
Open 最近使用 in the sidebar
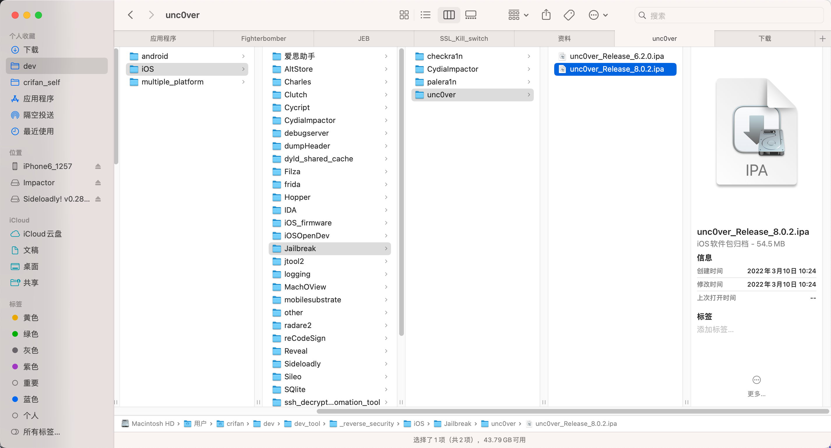[57, 131]
